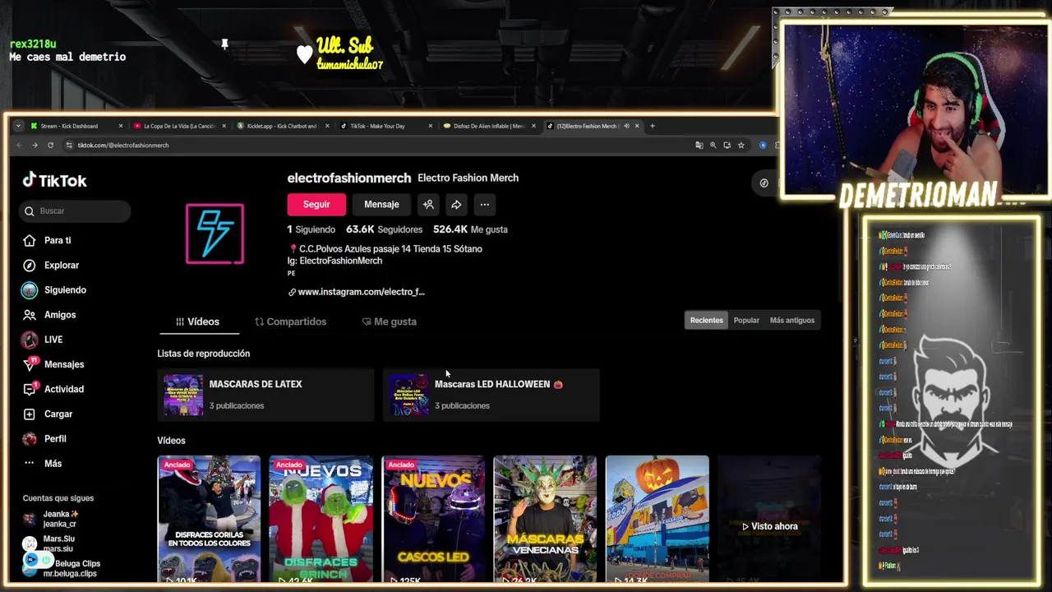Screen dimensions: 1052x592
Task: Open the Mascaras LED HALLOWEEN playlist
Action: [491, 395]
